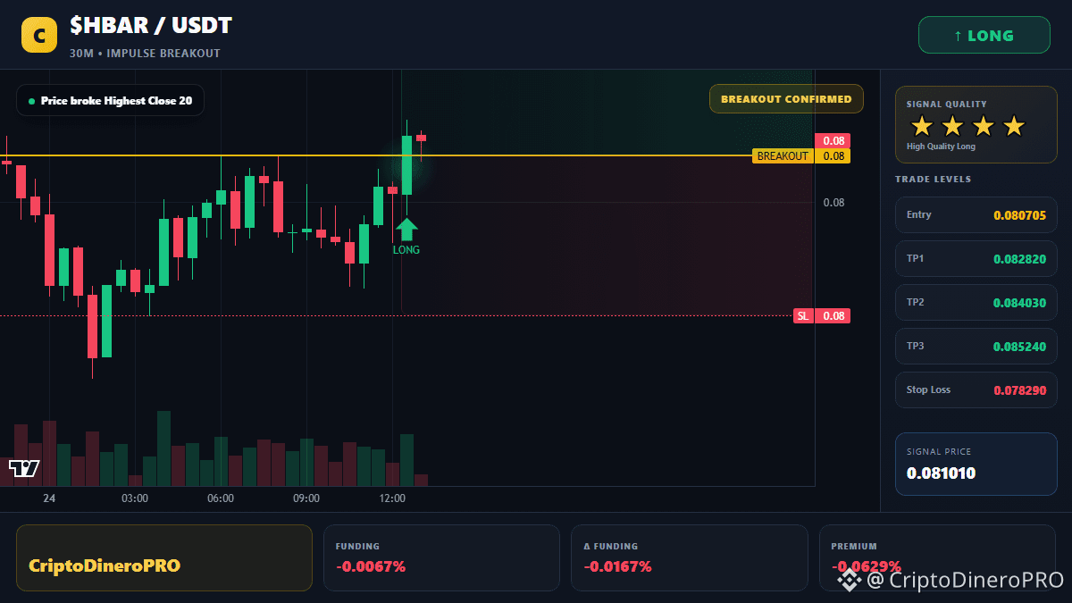Click the Trade Levels heading
Viewport: 1072px width, 603px height.
[933, 180]
